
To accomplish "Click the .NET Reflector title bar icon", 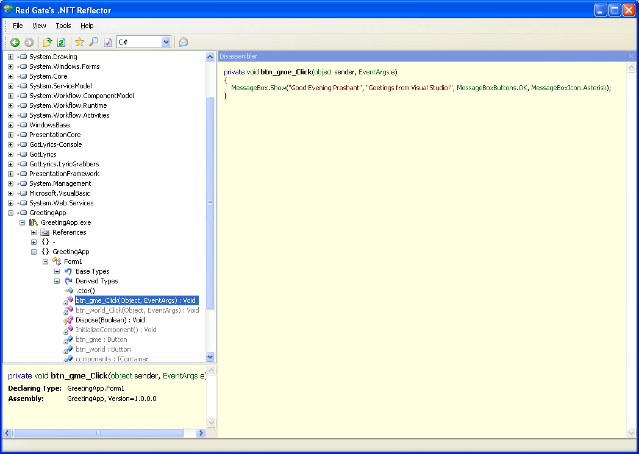I will click(8, 9).
